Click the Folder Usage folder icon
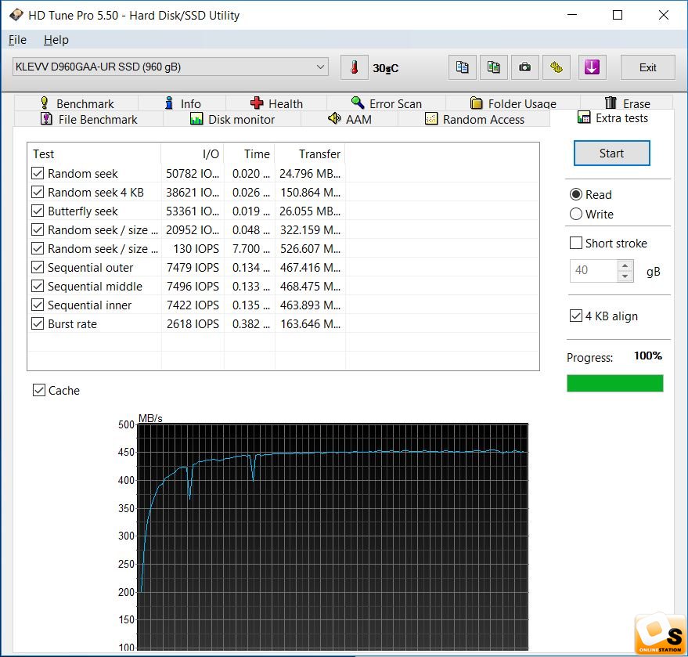 tap(476, 103)
